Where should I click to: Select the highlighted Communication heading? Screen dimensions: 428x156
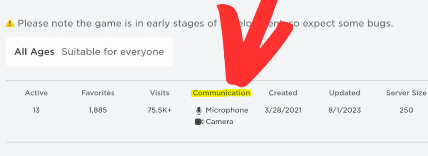point(221,93)
